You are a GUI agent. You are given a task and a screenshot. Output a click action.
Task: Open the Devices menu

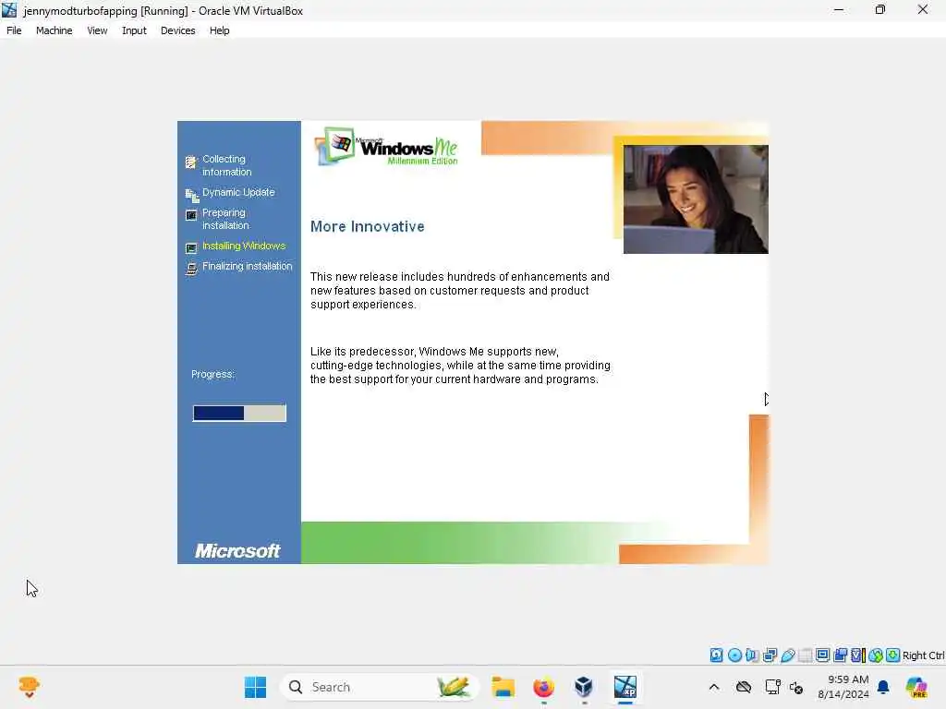(178, 30)
